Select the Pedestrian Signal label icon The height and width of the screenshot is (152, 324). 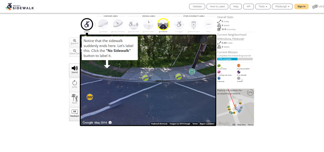[194, 24]
